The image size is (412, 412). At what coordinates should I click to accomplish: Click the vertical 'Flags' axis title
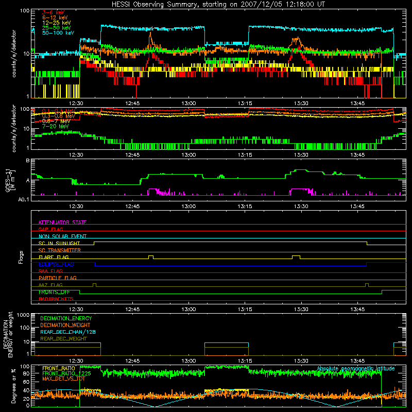tap(21, 257)
